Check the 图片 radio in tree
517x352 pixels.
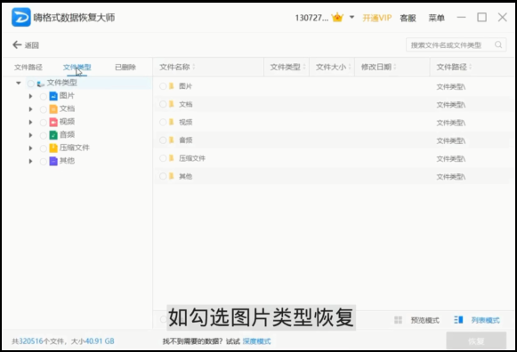44,97
